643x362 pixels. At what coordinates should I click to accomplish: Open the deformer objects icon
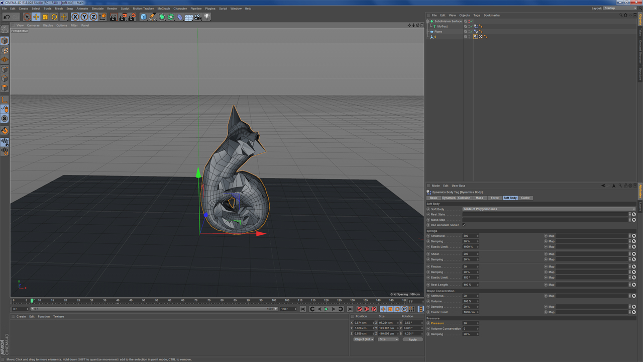[x=180, y=17]
